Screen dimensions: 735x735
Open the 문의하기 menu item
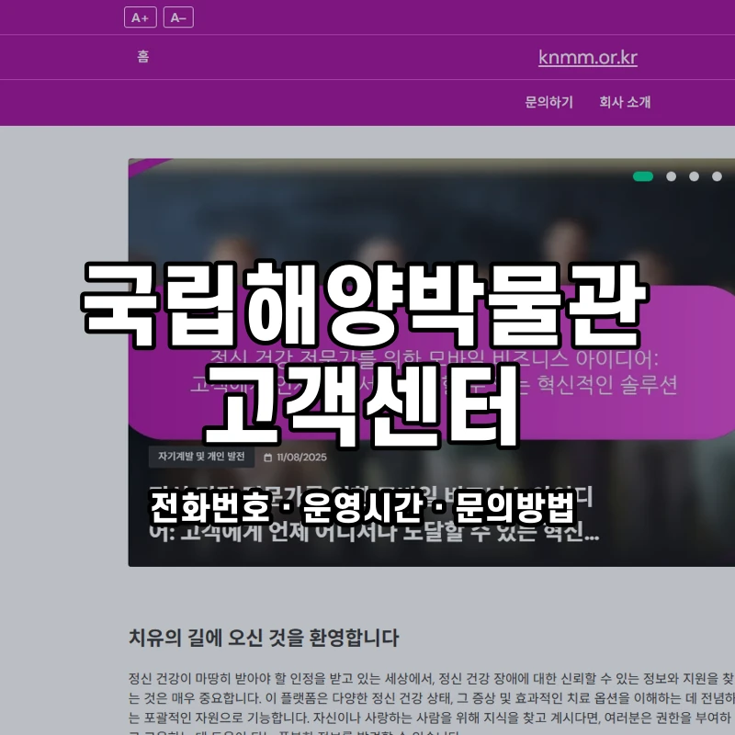tap(548, 102)
